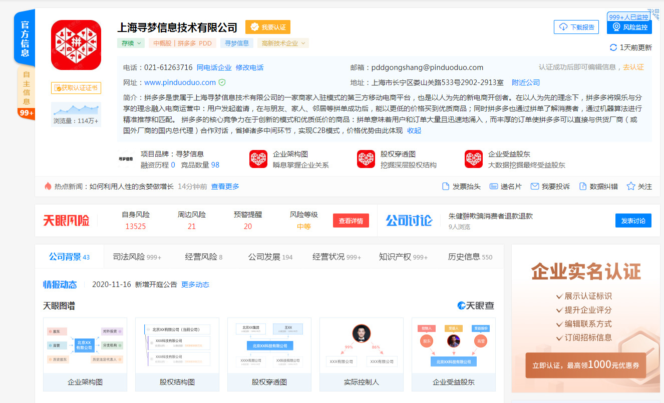Click the 附近公司 link
The image size is (664, 403).
[526, 82]
